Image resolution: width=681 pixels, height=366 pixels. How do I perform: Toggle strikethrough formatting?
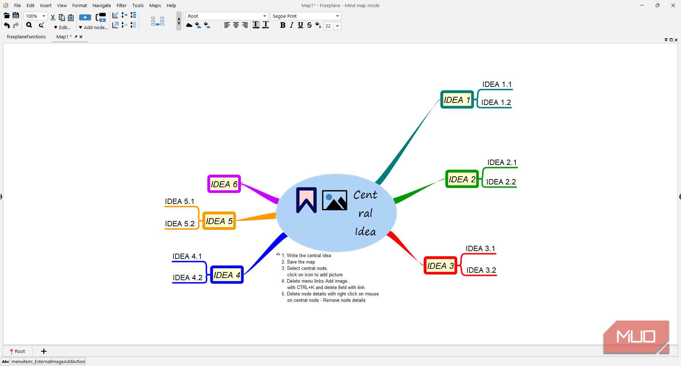pyautogui.click(x=309, y=25)
